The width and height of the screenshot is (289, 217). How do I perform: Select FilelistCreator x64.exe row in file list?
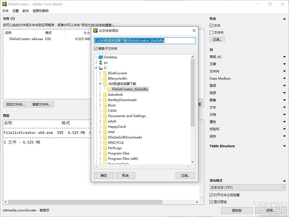(47, 39)
